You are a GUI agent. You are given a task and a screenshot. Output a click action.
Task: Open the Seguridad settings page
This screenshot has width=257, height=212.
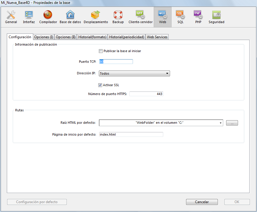click(216, 17)
